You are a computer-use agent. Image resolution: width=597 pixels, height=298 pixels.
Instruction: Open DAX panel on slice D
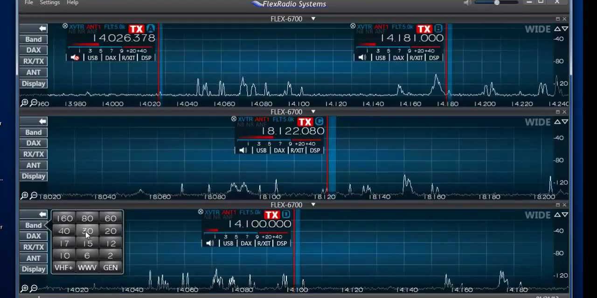[x=246, y=244]
